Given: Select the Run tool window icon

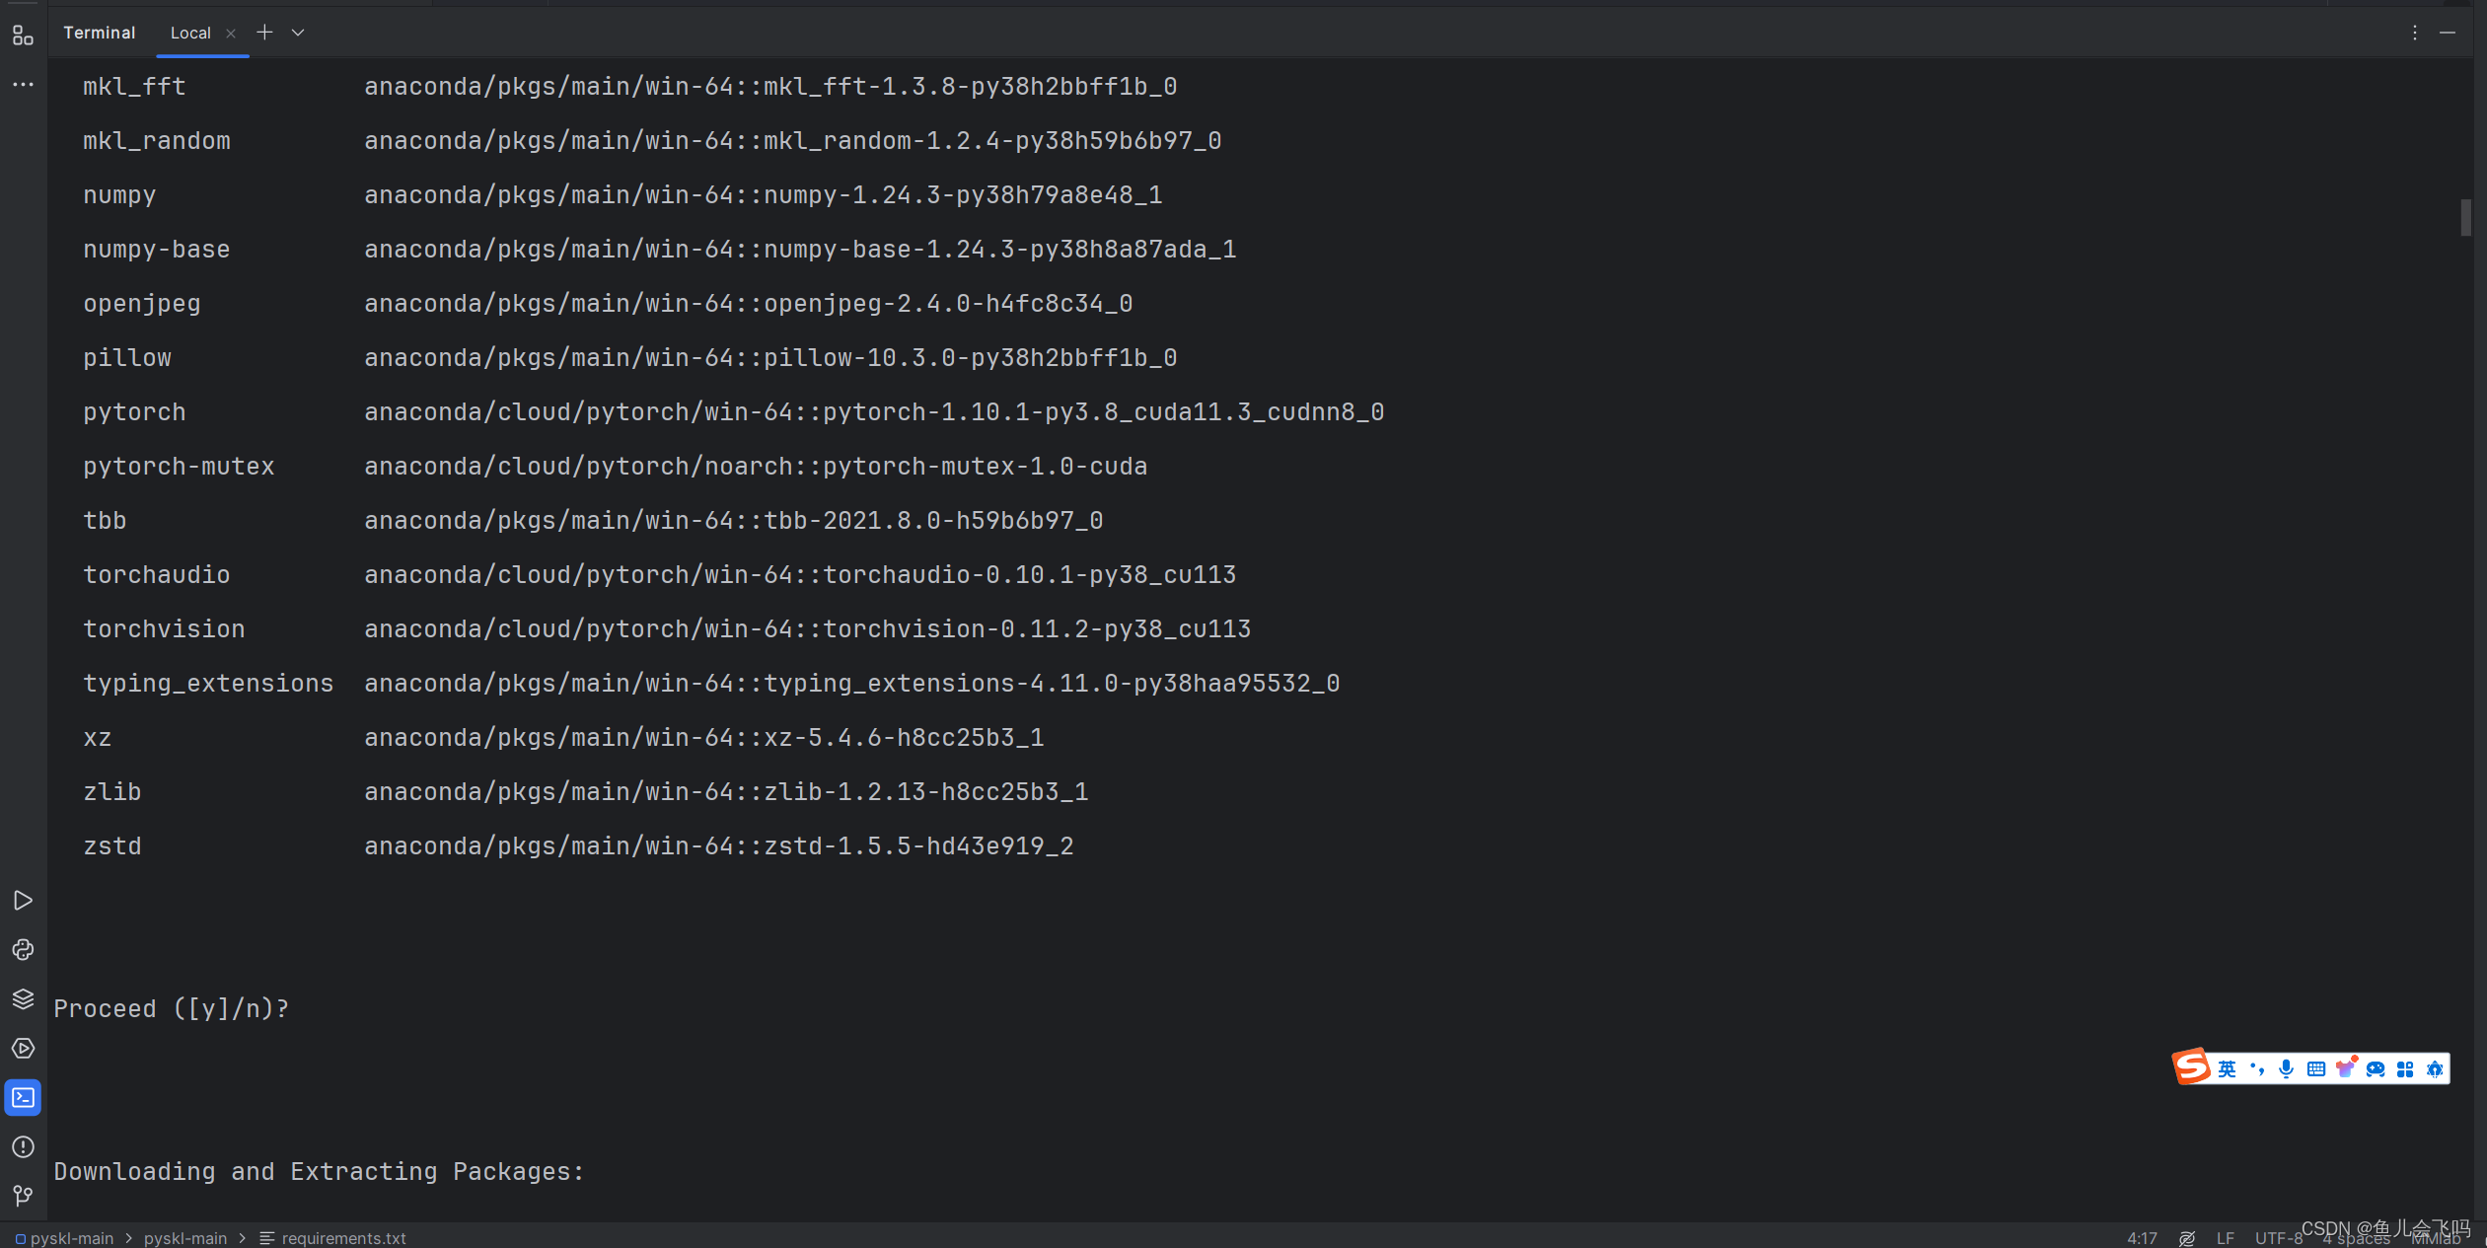Looking at the screenshot, I should 23,900.
